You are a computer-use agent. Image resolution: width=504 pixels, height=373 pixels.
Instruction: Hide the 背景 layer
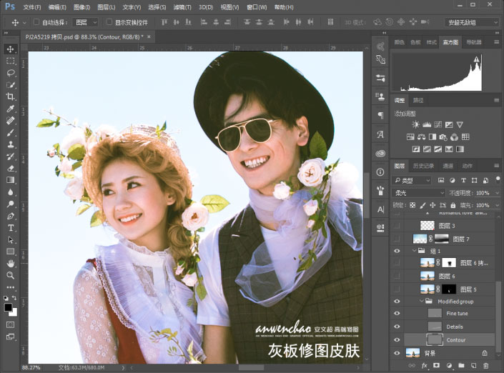(x=397, y=353)
